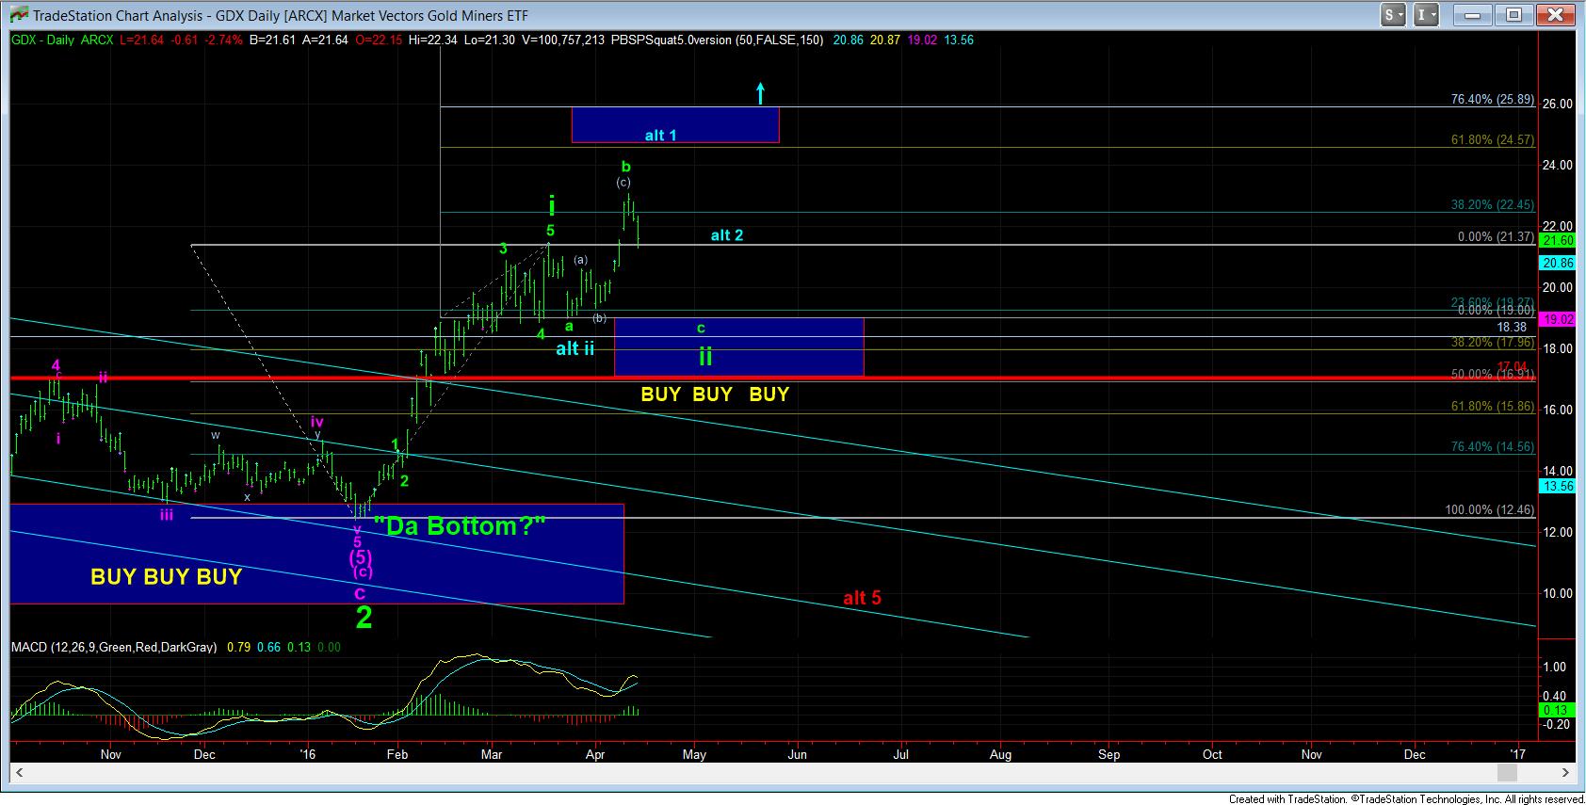Click the green 0.13 MACD axis tag
Screen dimensions: 1586x805
click(1556, 709)
